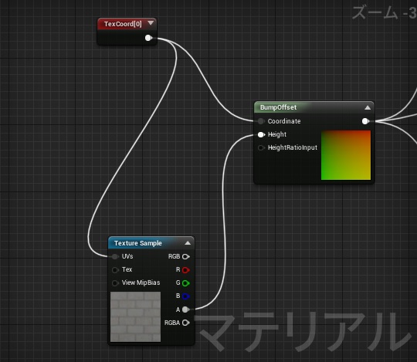The height and width of the screenshot is (362, 417).
Task: Select the TexCoord[0] node title
Action: [x=123, y=24]
